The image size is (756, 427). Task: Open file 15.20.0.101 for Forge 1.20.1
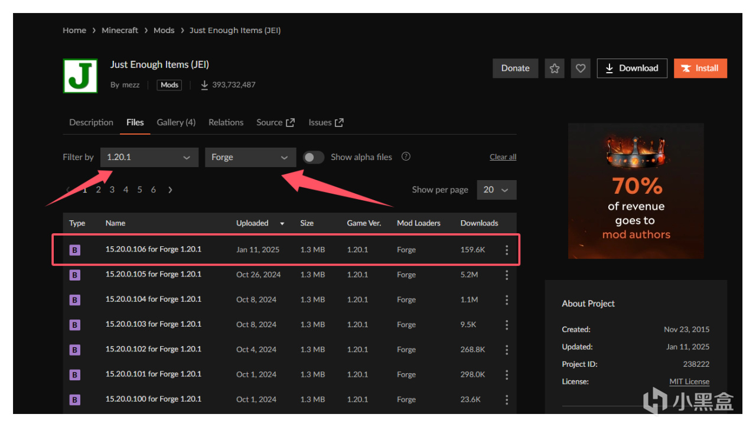coord(154,374)
